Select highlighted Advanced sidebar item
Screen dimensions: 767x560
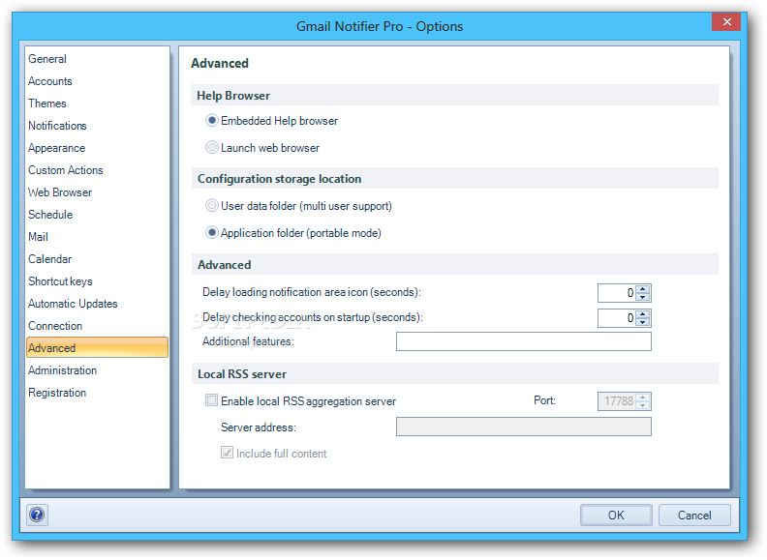pos(97,347)
